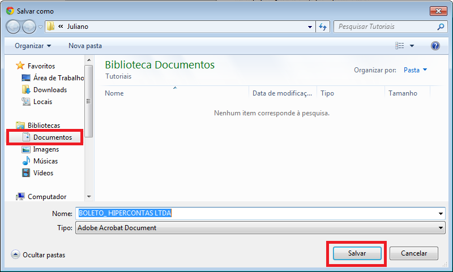The image size is (453, 272).
Task: Click the Tutoriais locations link
Action: (118, 76)
